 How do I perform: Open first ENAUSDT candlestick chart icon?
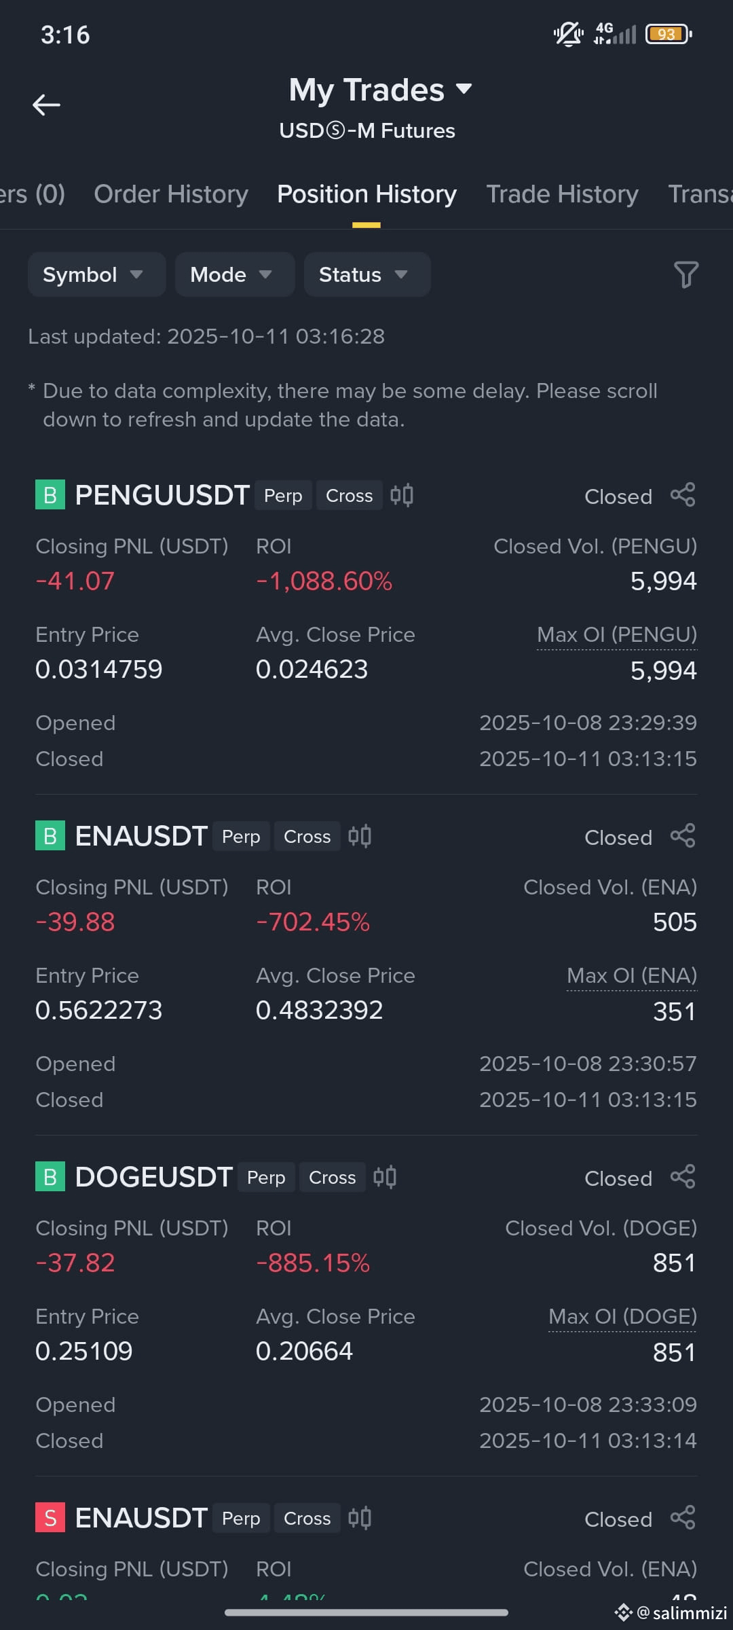coord(360,836)
